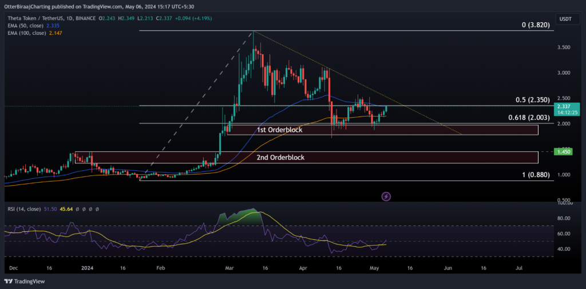This screenshot has height=289, width=586.
Task: Click the 3.500 mark on price axis
Action: (566, 47)
